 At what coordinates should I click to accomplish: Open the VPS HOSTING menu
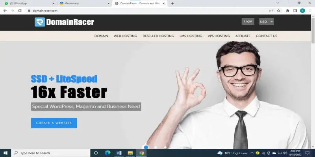[x=219, y=36]
